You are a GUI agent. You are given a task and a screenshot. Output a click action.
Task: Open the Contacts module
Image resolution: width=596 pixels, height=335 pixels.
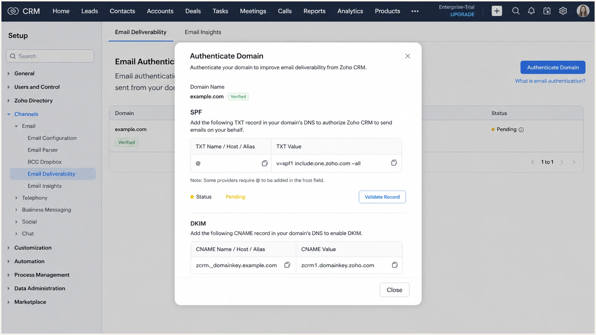coord(122,11)
